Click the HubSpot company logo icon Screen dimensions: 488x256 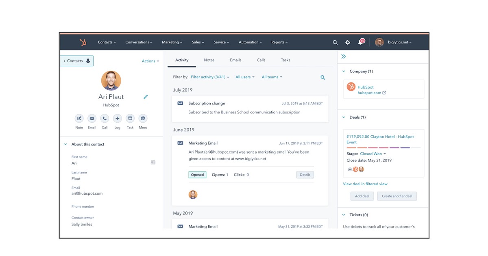[x=351, y=87]
